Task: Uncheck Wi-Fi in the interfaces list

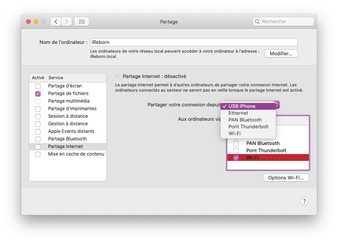Action: point(236,157)
